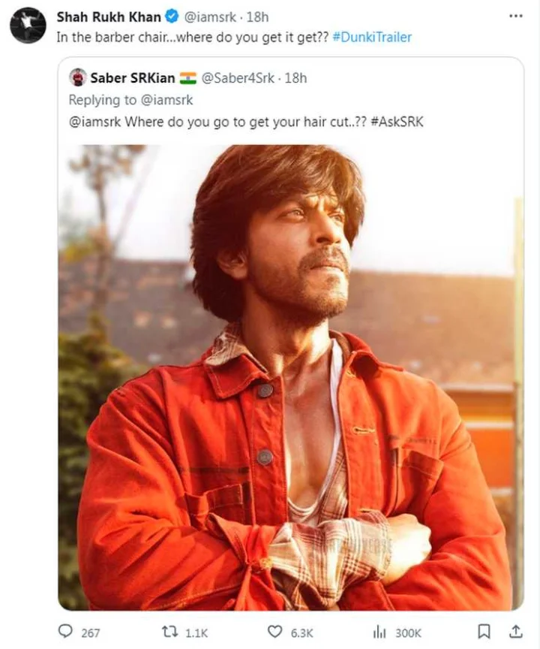Image resolution: width=540 pixels, height=649 pixels.
Task: Open the @iamsrk handle in header
Action: click(210, 17)
